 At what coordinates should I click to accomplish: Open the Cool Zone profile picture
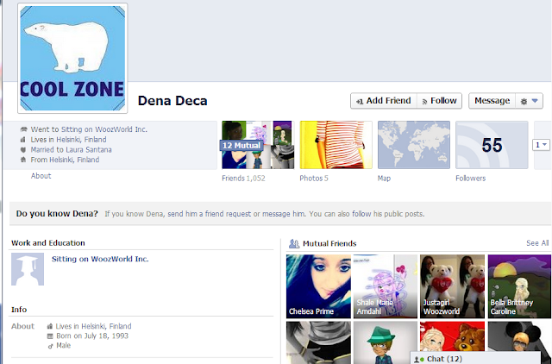point(72,59)
